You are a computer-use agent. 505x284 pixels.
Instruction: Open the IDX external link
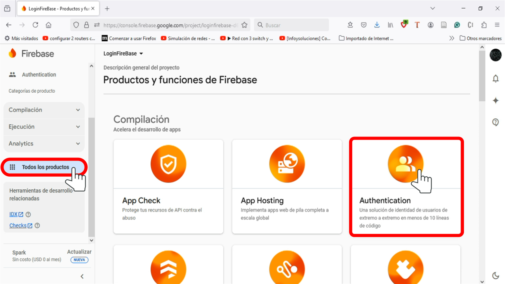tap(16, 215)
